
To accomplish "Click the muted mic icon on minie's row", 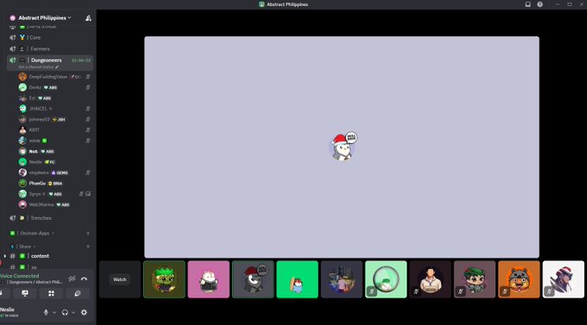I will click(87, 141).
